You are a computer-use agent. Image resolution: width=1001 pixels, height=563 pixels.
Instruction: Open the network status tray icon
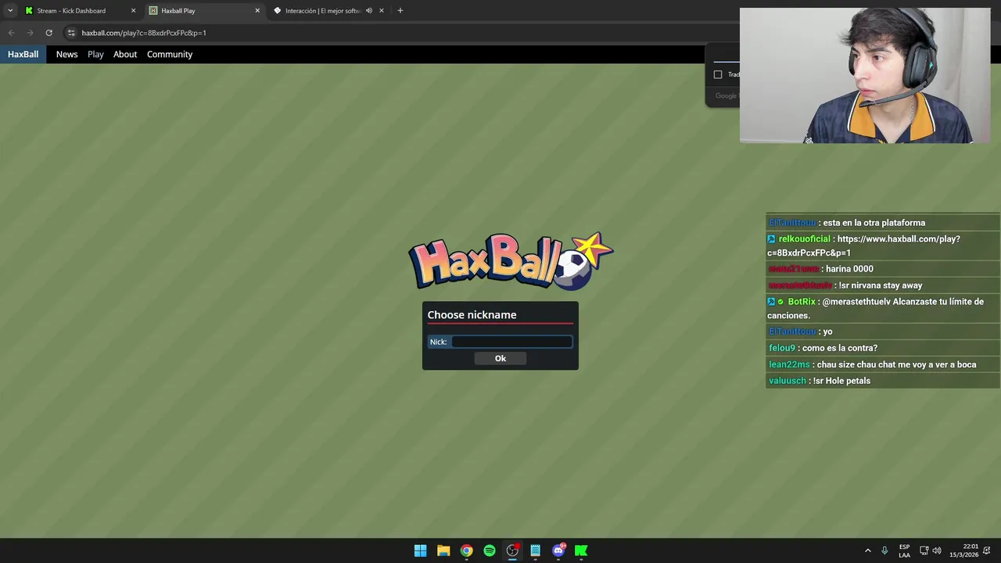tap(924, 550)
